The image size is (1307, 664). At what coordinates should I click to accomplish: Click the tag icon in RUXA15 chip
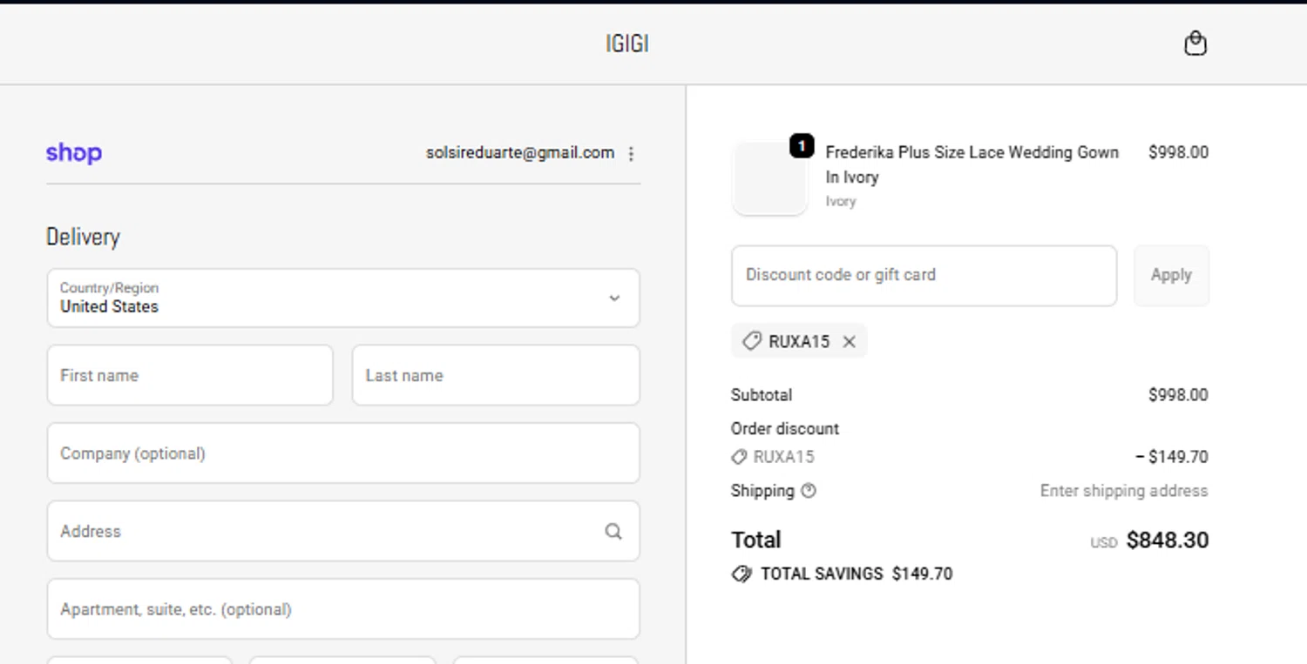(751, 341)
